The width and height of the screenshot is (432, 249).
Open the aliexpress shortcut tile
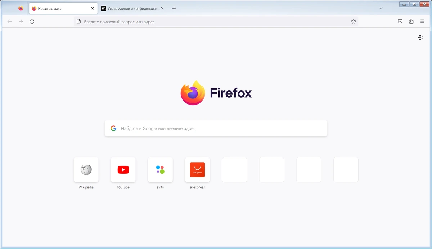tap(197, 169)
